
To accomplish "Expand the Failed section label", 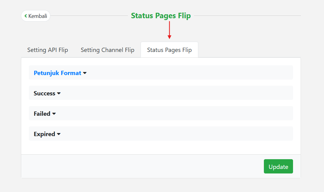I will click(42, 114).
